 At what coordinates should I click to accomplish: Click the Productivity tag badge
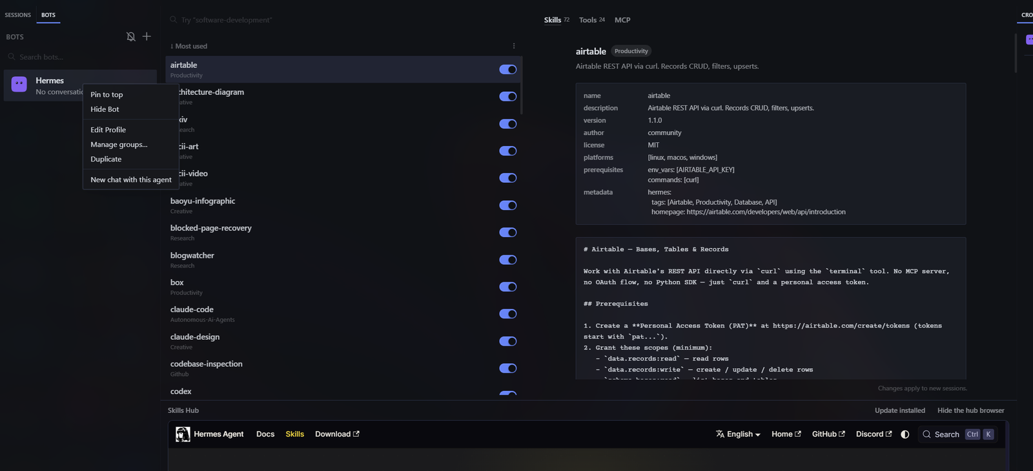pyautogui.click(x=631, y=51)
